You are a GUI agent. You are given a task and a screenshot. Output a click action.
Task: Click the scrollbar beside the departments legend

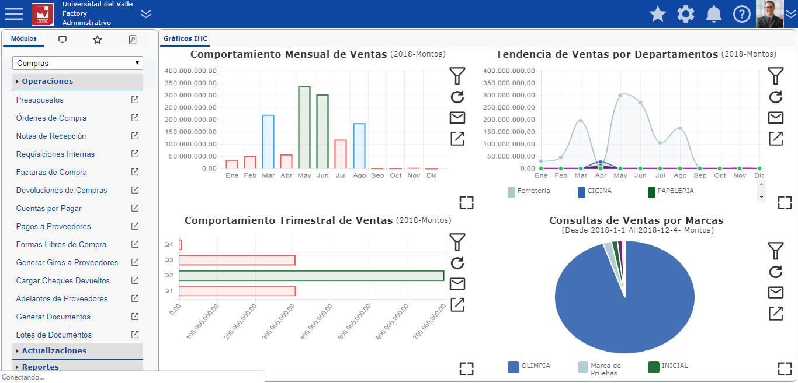pyautogui.click(x=761, y=190)
